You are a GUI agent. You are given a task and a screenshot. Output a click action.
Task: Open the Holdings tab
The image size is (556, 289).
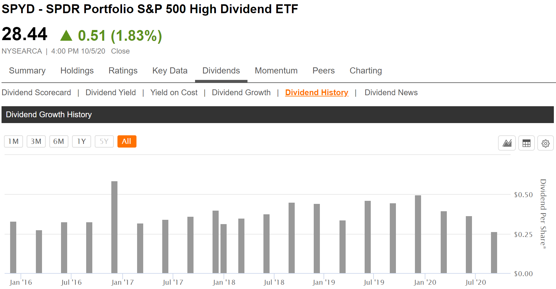pyautogui.click(x=77, y=71)
